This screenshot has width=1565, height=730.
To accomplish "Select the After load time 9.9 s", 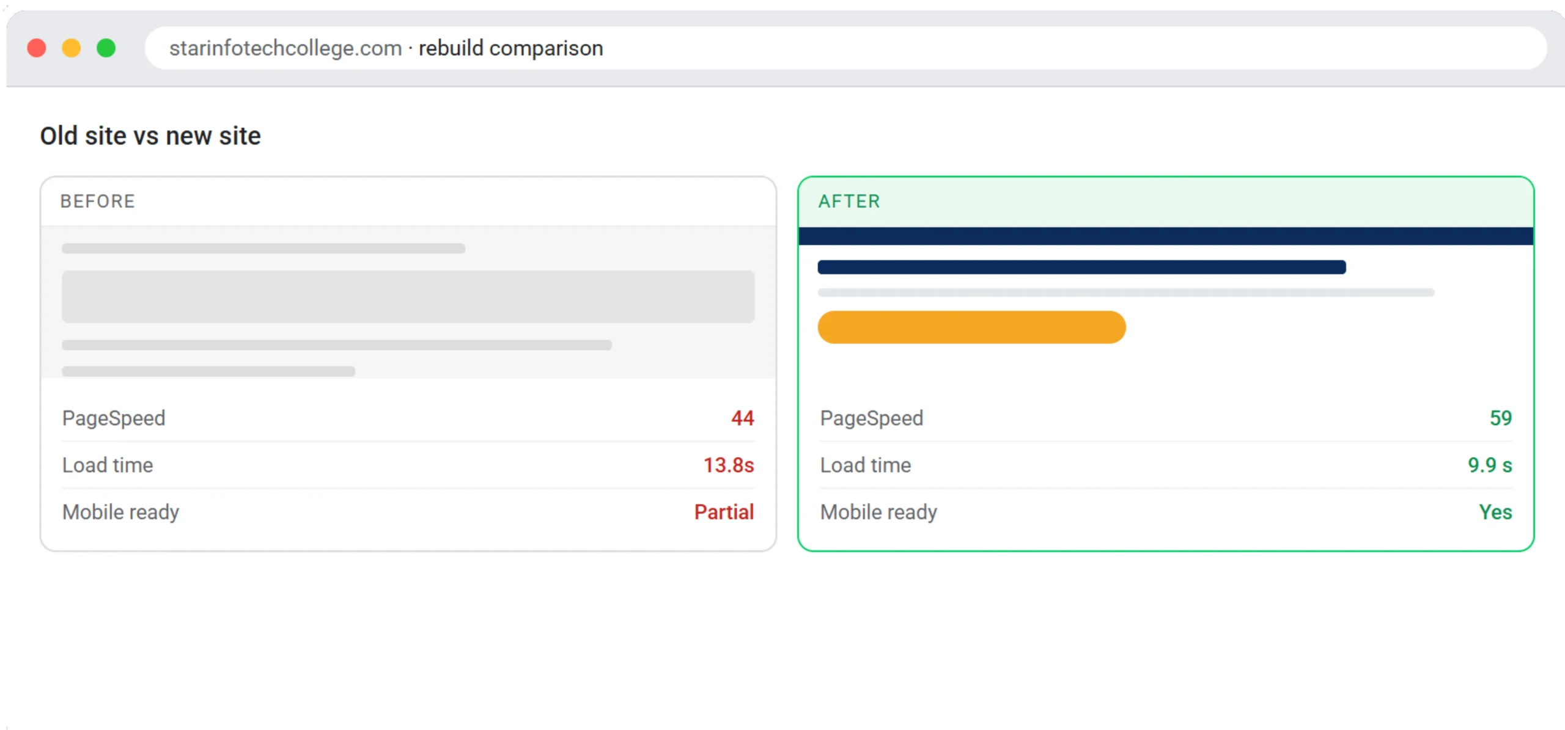I will [x=1490, y=465].
